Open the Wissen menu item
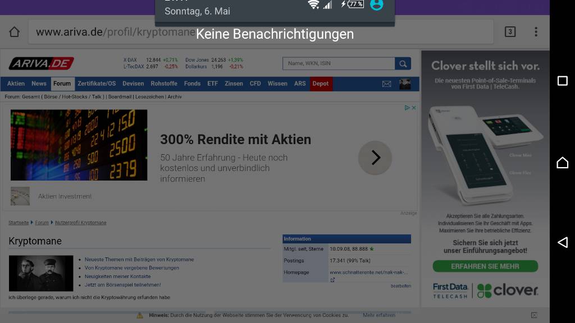This screenshot has height=323, width=575. point(277,84)
